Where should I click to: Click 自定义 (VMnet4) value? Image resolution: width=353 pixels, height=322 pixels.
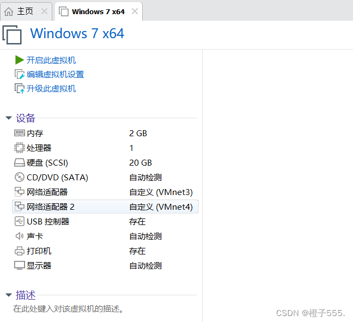tap(161, 206)
